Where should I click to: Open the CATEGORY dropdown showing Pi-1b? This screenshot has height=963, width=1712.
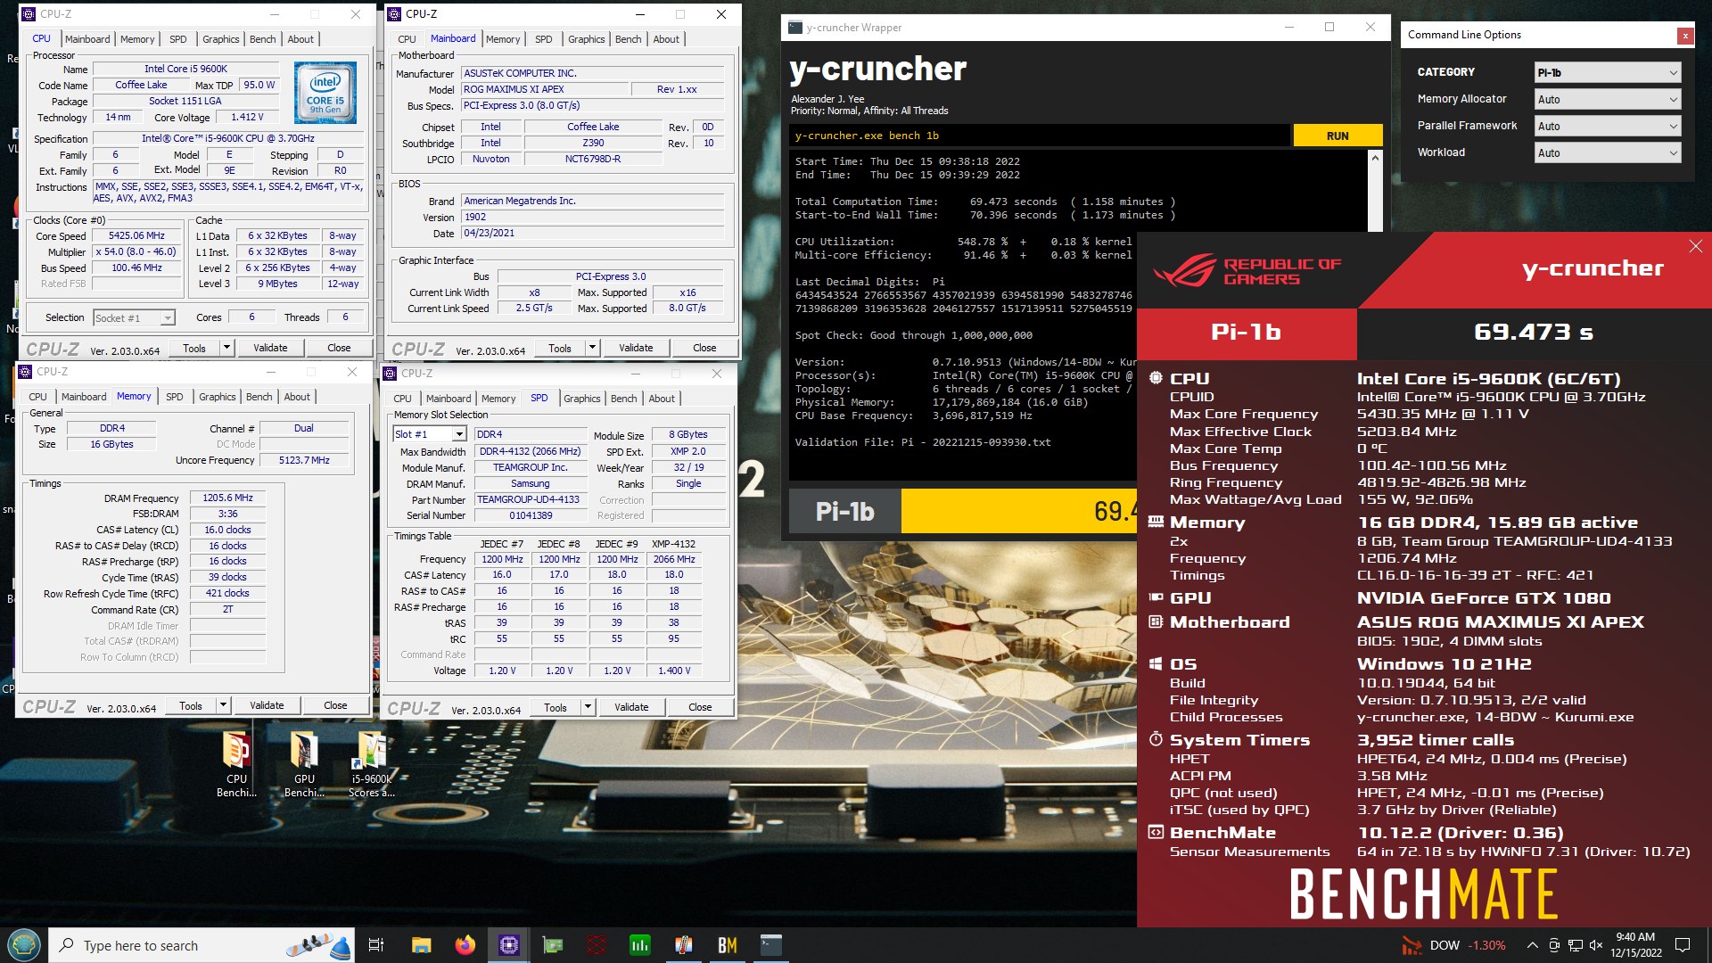point(1608,72)
